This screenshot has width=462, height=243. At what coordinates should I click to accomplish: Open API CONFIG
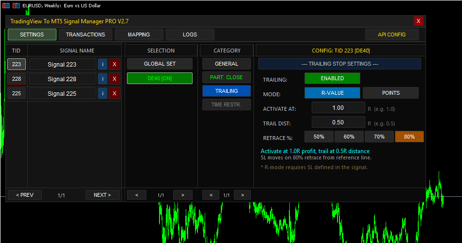[391, 35]
